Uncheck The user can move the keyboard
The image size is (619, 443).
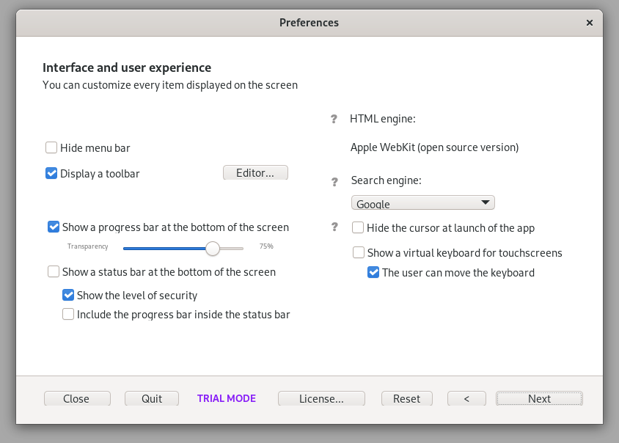click(x=373, y=272)
